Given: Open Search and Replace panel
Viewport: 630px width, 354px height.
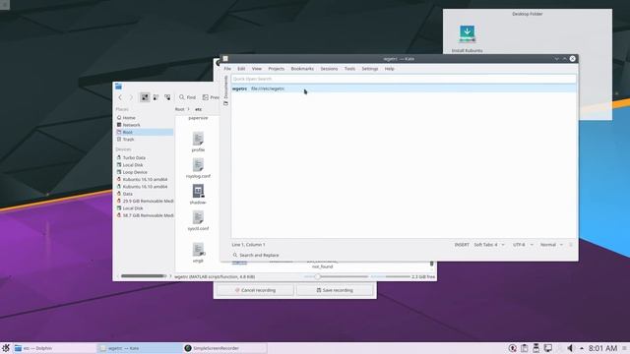Looking at the screenshot, I should (256, 255).
